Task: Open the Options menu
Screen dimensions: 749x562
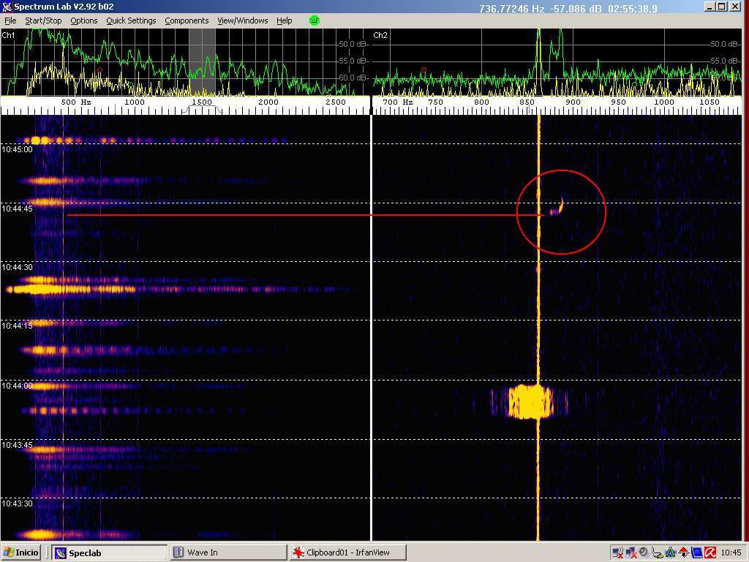Action: 83,20
